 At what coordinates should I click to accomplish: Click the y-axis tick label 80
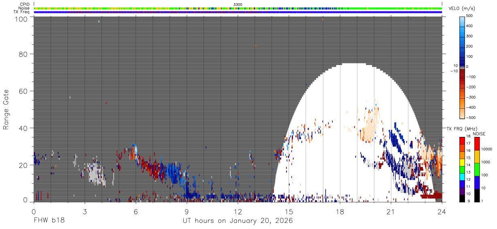23,54
